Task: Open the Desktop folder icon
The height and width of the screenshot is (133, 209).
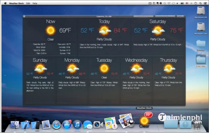Action: coord(201,44)
